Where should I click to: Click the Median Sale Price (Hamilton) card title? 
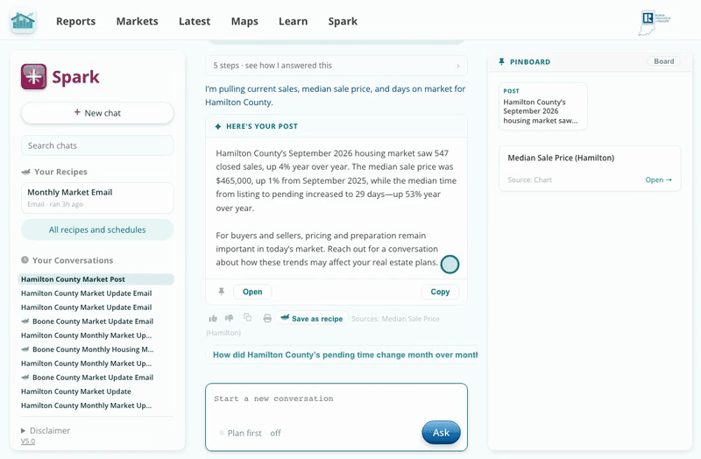click(x=561, y=158)
